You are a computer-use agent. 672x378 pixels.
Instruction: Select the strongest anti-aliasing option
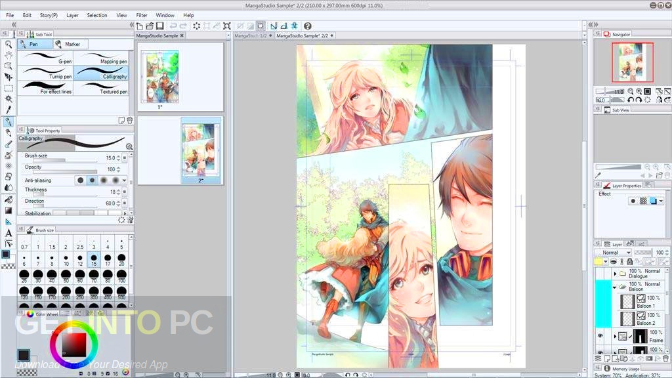115,180
